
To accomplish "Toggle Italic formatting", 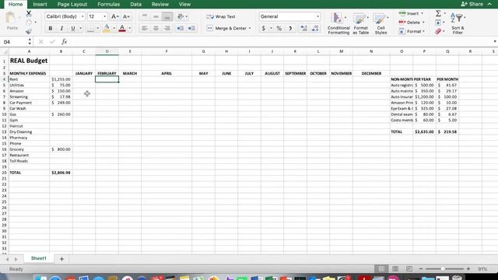I will (61, 28).
